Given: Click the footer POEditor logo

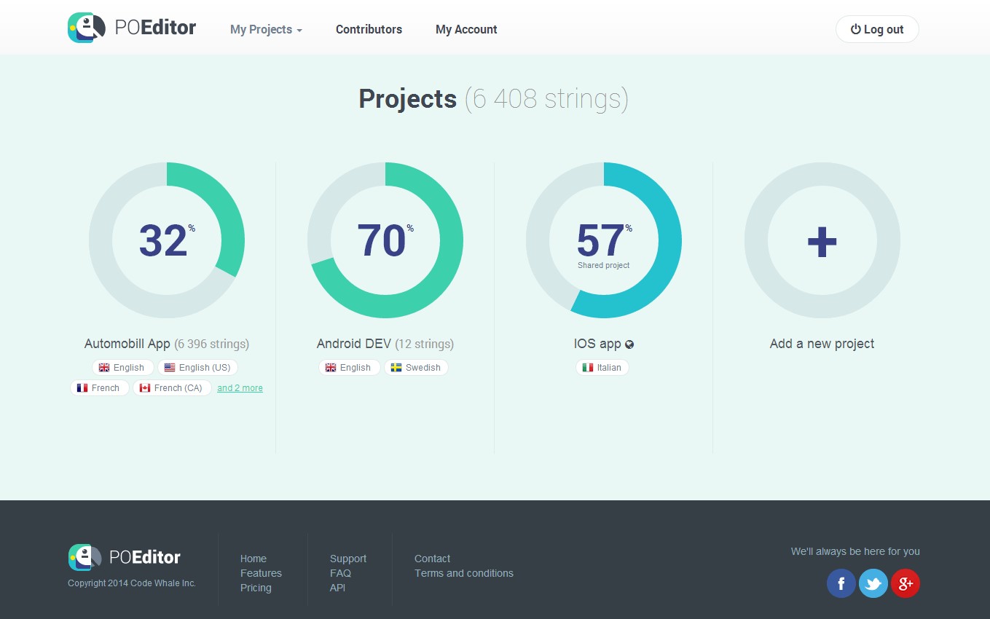Looking at the screenshot, I should (125, 557).
